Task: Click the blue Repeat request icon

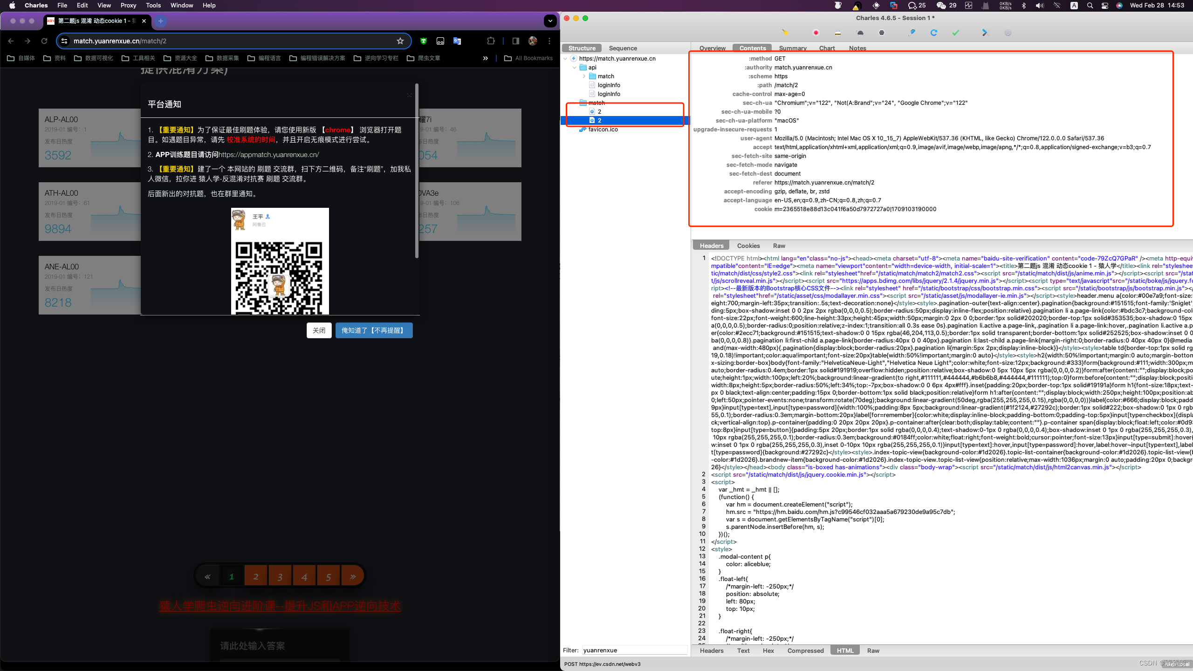Action: (934, 33)
